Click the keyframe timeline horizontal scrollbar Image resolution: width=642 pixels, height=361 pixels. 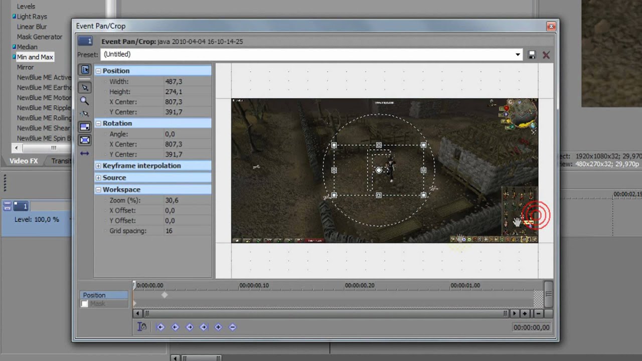pos(326,313)
